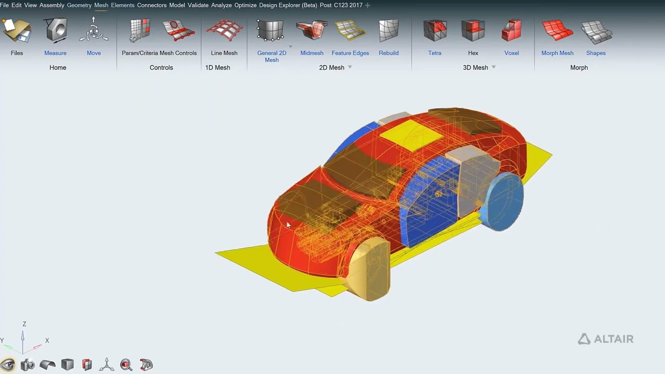Image resolution: width=665 pixels, height=374 pixels.
Task: Open the Param/Criteria grid icon
Action: pyautogui.click(x=140, y=31)
